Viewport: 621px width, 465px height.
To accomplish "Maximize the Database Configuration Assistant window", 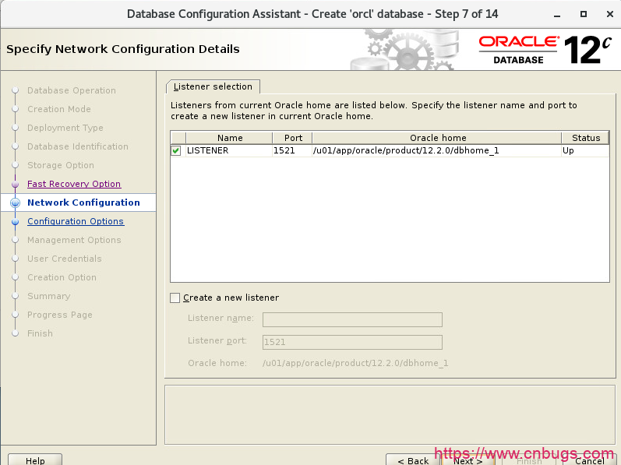I will (x=583, y=14).
